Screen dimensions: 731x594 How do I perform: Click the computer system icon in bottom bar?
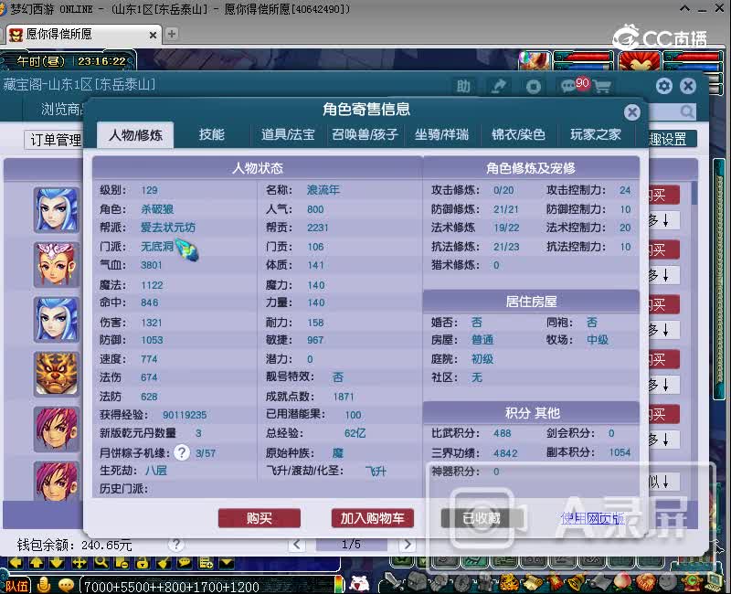click(714, 581)
